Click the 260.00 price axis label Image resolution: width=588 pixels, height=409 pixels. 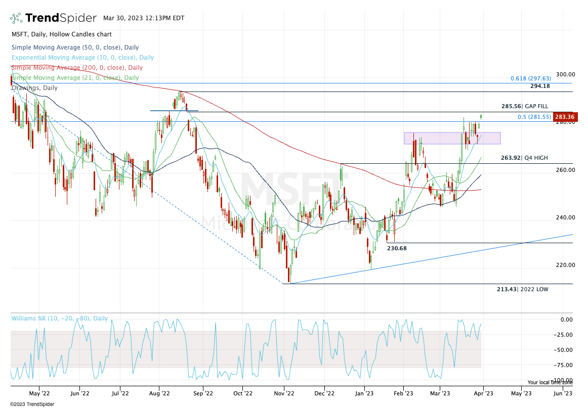tap(566, 170)
